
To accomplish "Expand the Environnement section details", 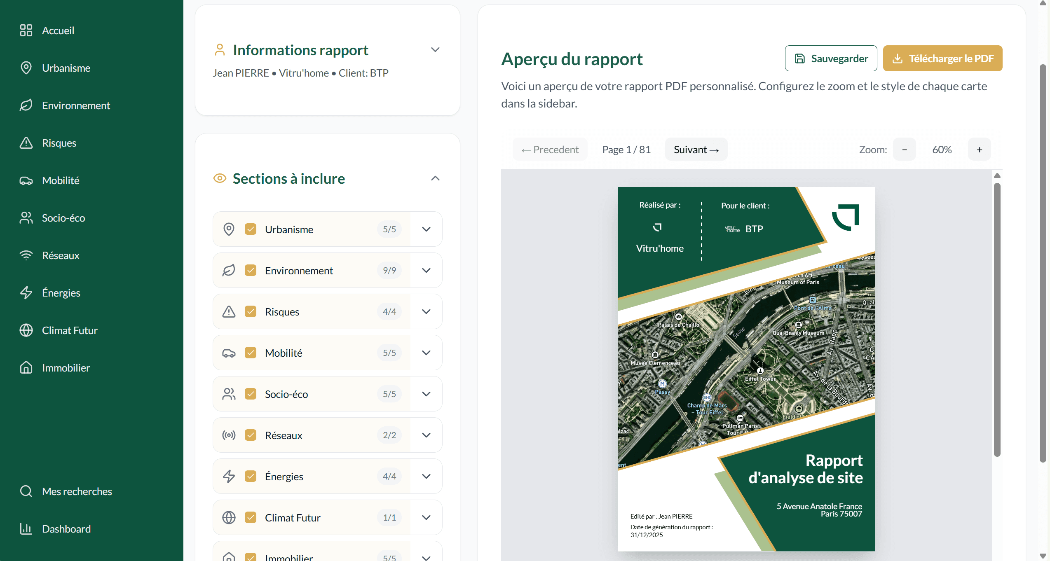I will pyautogui.click(x=426, y=270).
